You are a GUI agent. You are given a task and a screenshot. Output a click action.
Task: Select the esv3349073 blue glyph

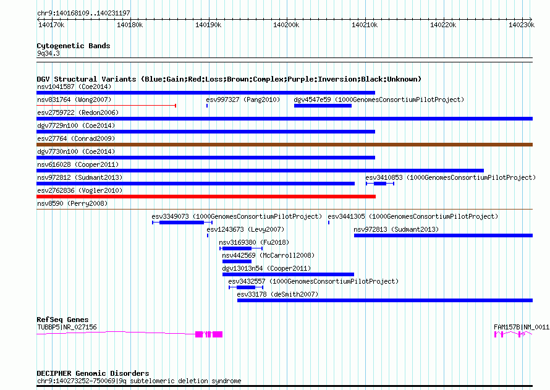(182, 223)
